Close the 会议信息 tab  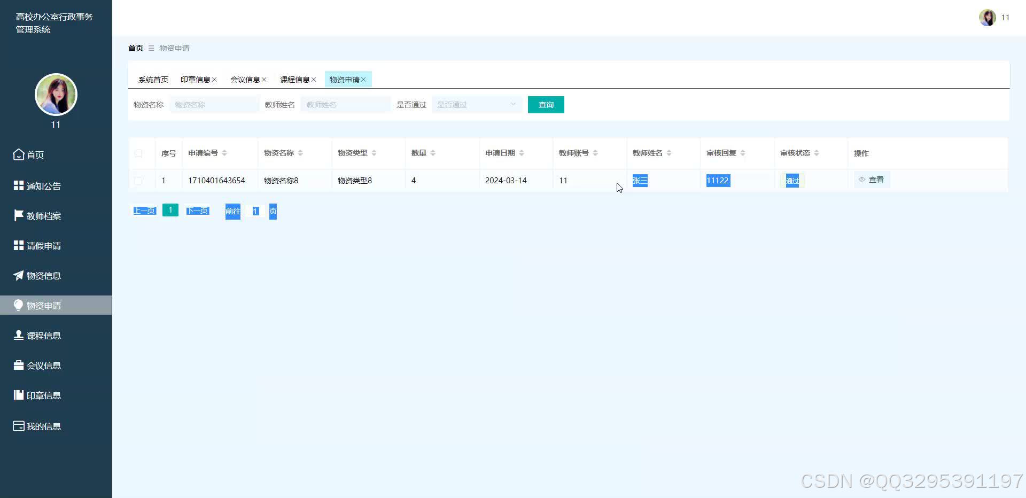tap(264, 80)
